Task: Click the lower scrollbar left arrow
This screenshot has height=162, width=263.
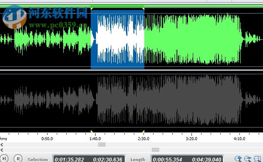Action: pos(2,150)
